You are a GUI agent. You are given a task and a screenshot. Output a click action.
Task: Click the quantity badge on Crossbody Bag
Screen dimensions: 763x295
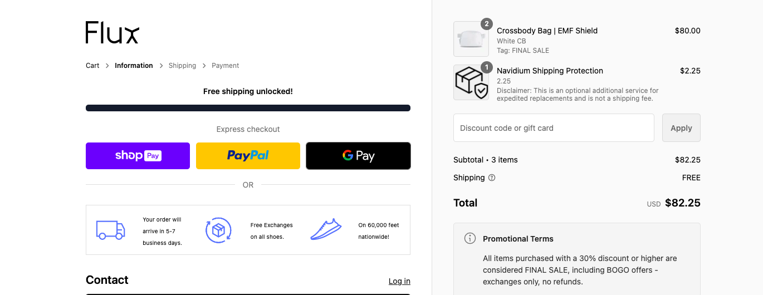pyautogui.click(x=487, y=24)
